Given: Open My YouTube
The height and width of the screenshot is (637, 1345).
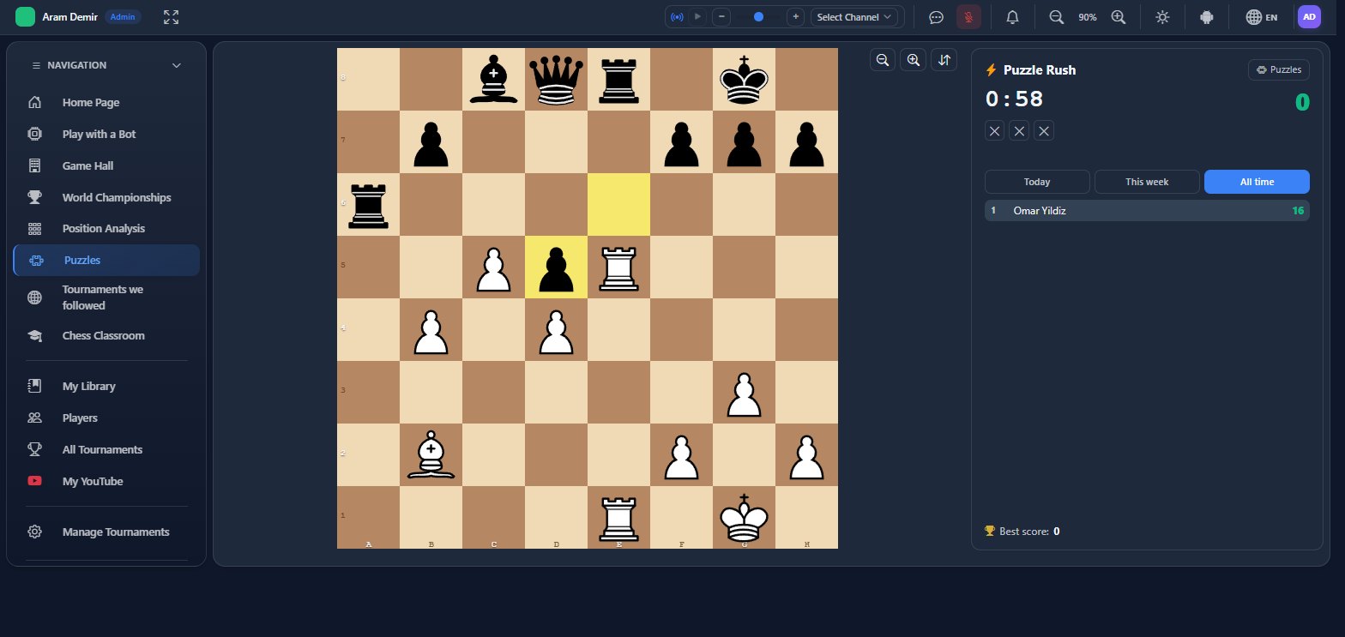Looking at the screenshot, I should [x=106, y=482].
